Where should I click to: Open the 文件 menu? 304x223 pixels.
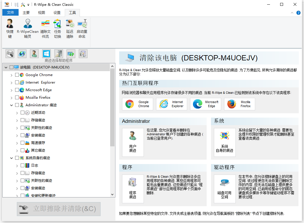tap(10, 12)
